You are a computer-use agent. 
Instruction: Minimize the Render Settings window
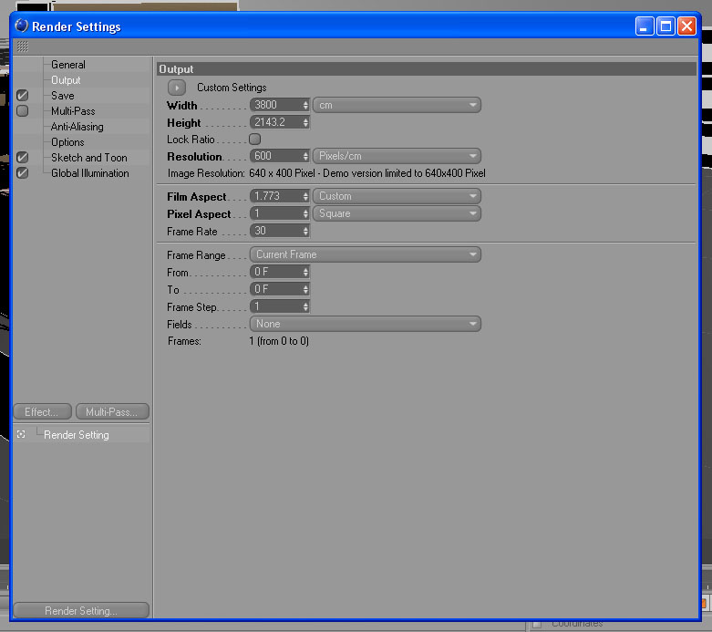click(645, 26)
